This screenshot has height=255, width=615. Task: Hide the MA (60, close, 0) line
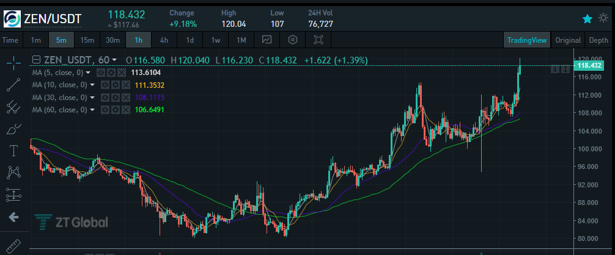pyautogui.click(x=105, y=110)
